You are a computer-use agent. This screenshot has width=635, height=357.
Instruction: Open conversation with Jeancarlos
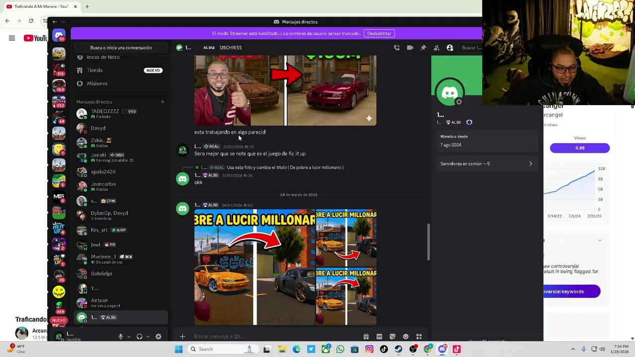click(x=121, y=186)
